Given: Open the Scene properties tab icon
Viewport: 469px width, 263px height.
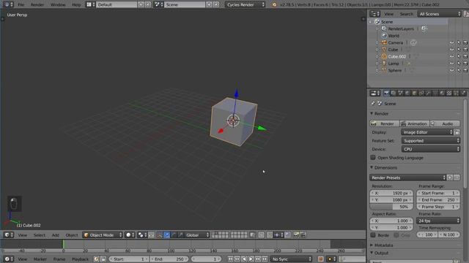Looking at the screenshot, I should pos(400,94).
